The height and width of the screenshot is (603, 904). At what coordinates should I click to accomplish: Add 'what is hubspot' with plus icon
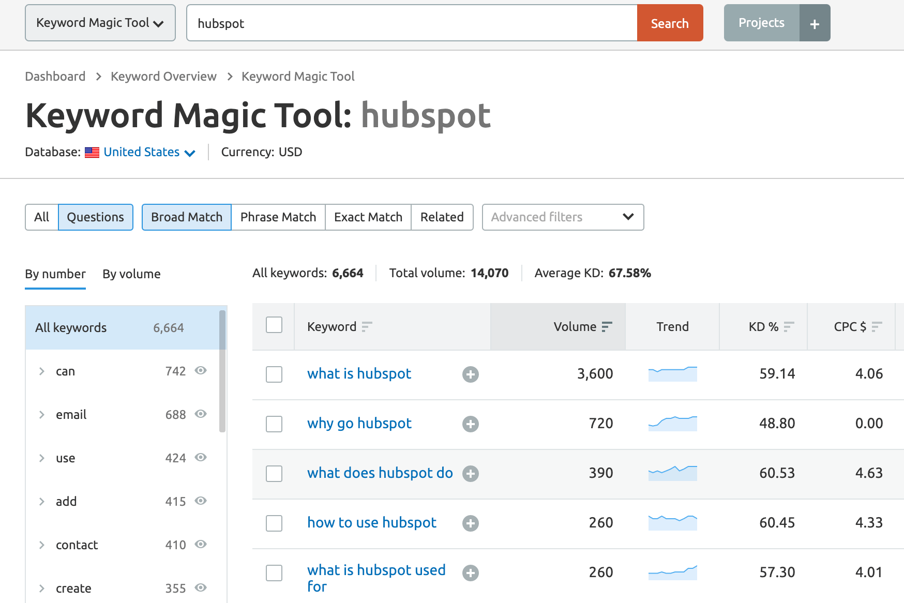point(470,374)
